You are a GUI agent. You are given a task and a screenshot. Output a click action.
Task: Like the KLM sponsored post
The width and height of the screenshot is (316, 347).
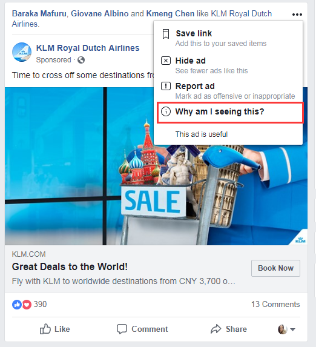click(55, 329)
